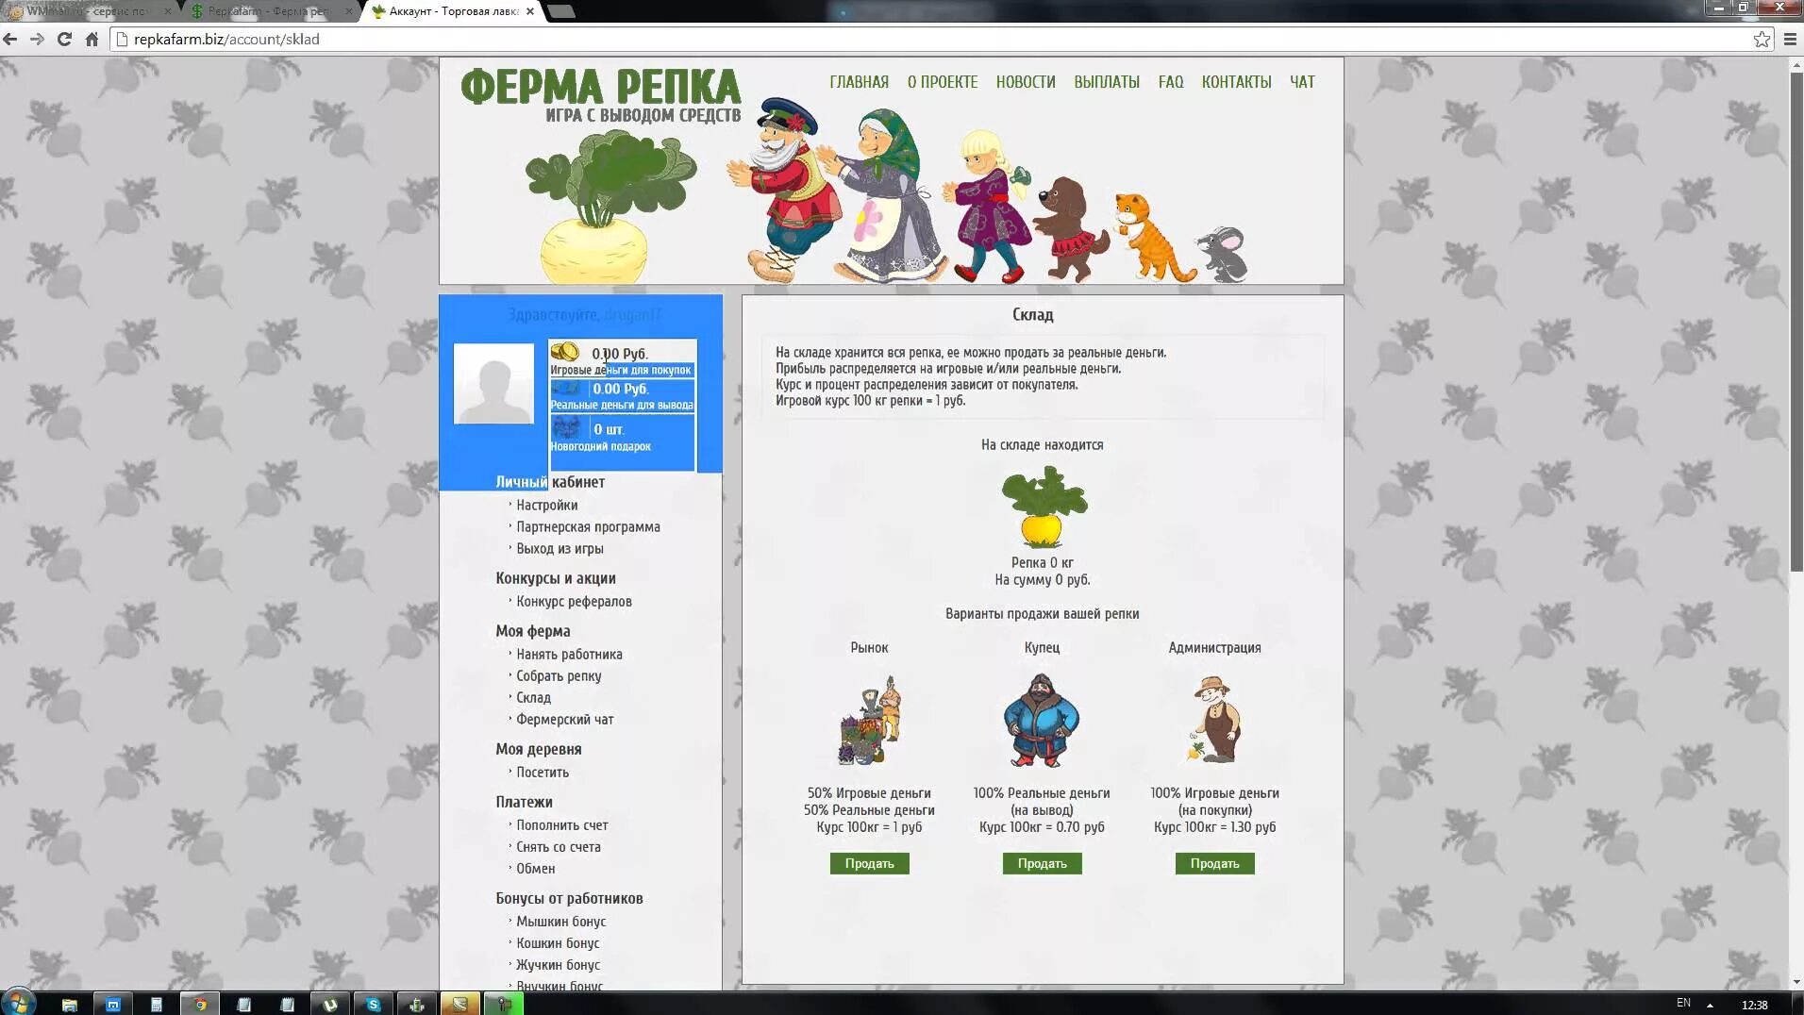Show hidden tray icons arrow
This screenshot has height=1015, width=1804.
[x=1710, y=1005]
